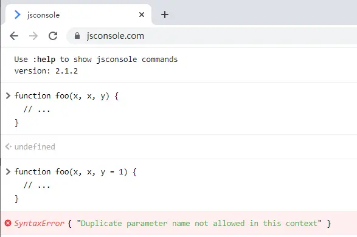
Task: Close the jsconsole tab
Action: click(x=142, y=15)
